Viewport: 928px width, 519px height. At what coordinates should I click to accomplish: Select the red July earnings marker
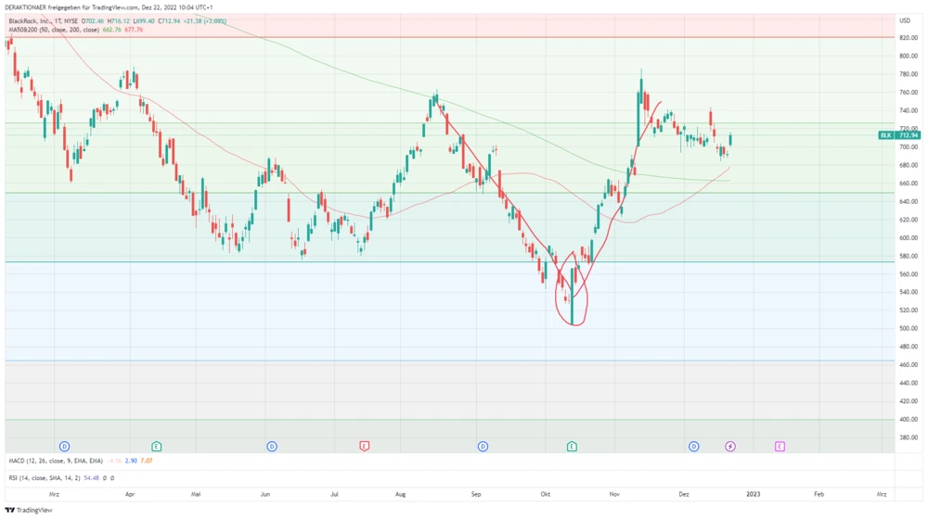pyautogui.click(x=365, y=447)
